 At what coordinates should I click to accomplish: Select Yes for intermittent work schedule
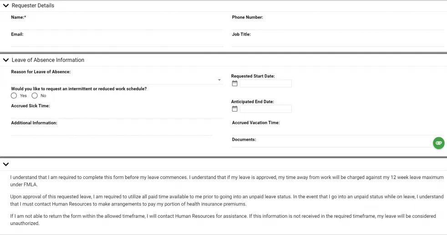[14, 96]
